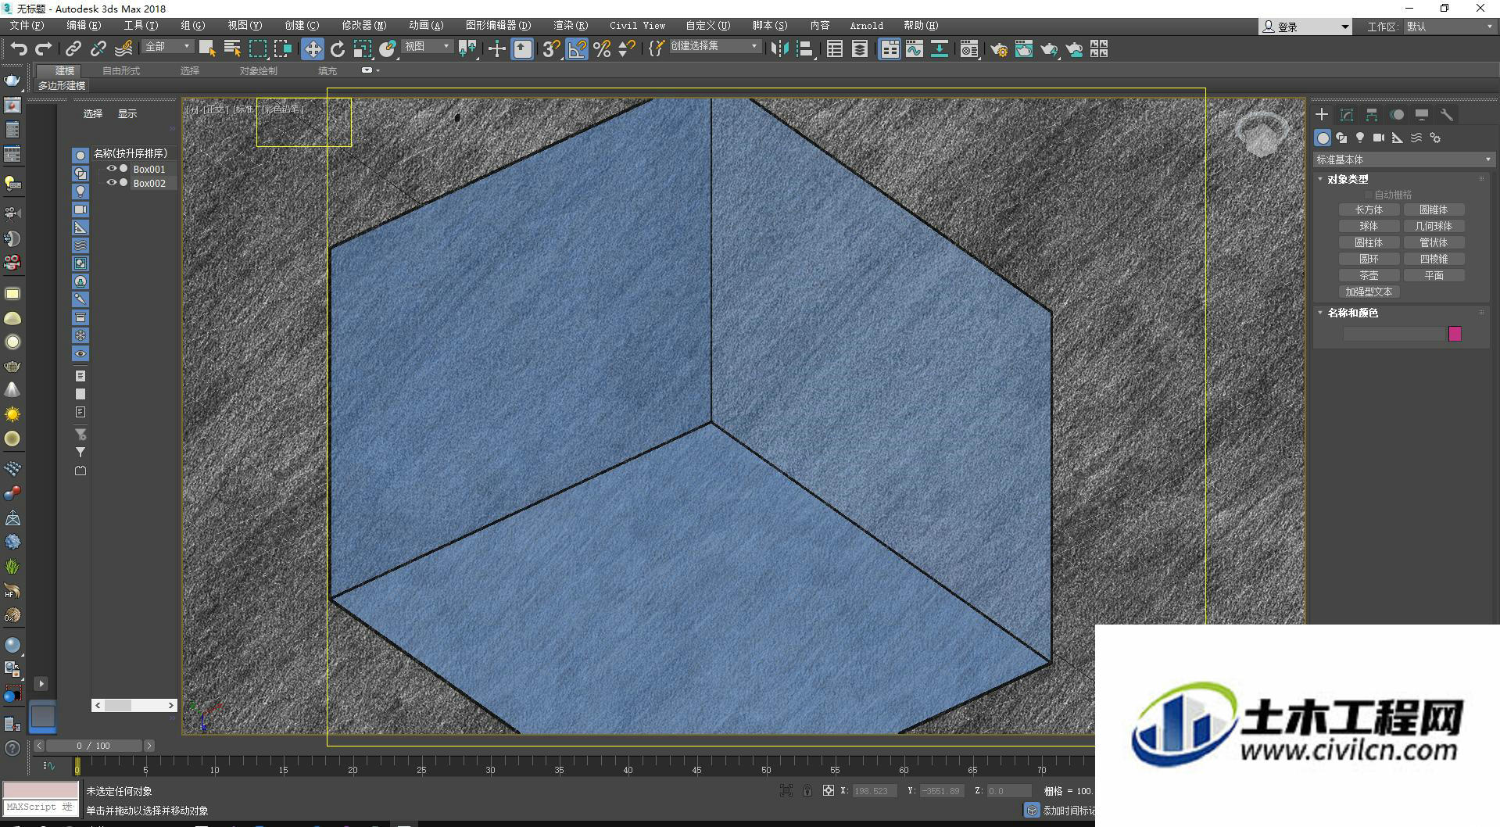1500x827 pixels.
Task: Open the Align tool
Action: click(804, 49)
